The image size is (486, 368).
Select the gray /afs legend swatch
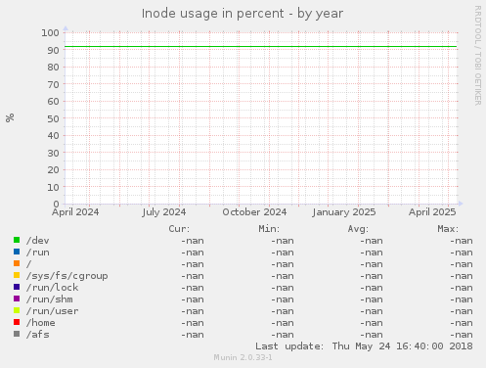pyautogui.click(x=17, y=334)
